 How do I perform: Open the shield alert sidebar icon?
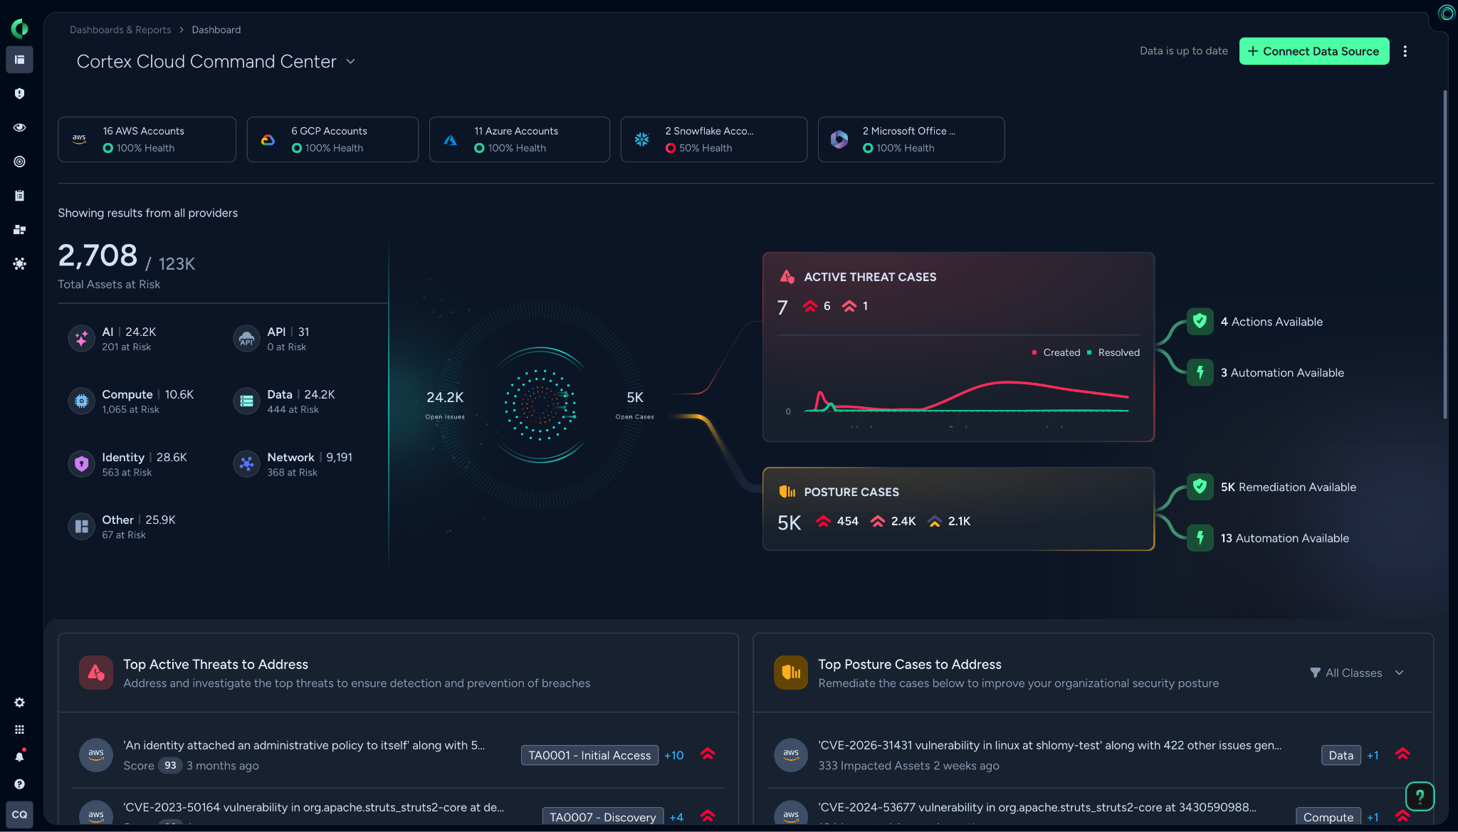click(19, 93)
